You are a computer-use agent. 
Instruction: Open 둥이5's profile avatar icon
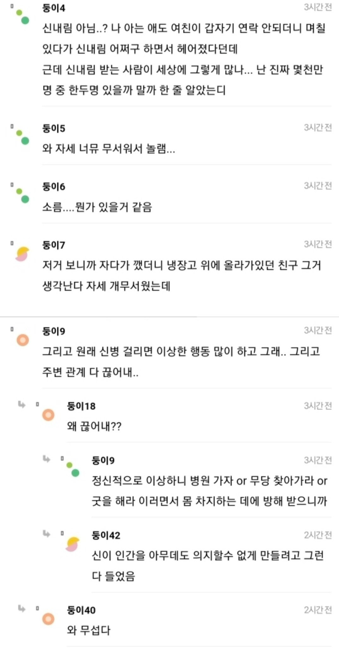pos(23,137)
